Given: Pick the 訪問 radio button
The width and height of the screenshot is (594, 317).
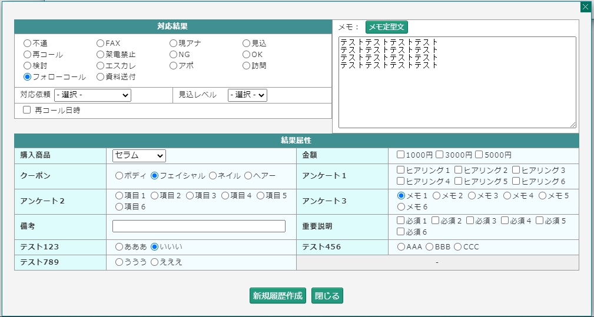Looking at the screenshot, I should (246, 66).
